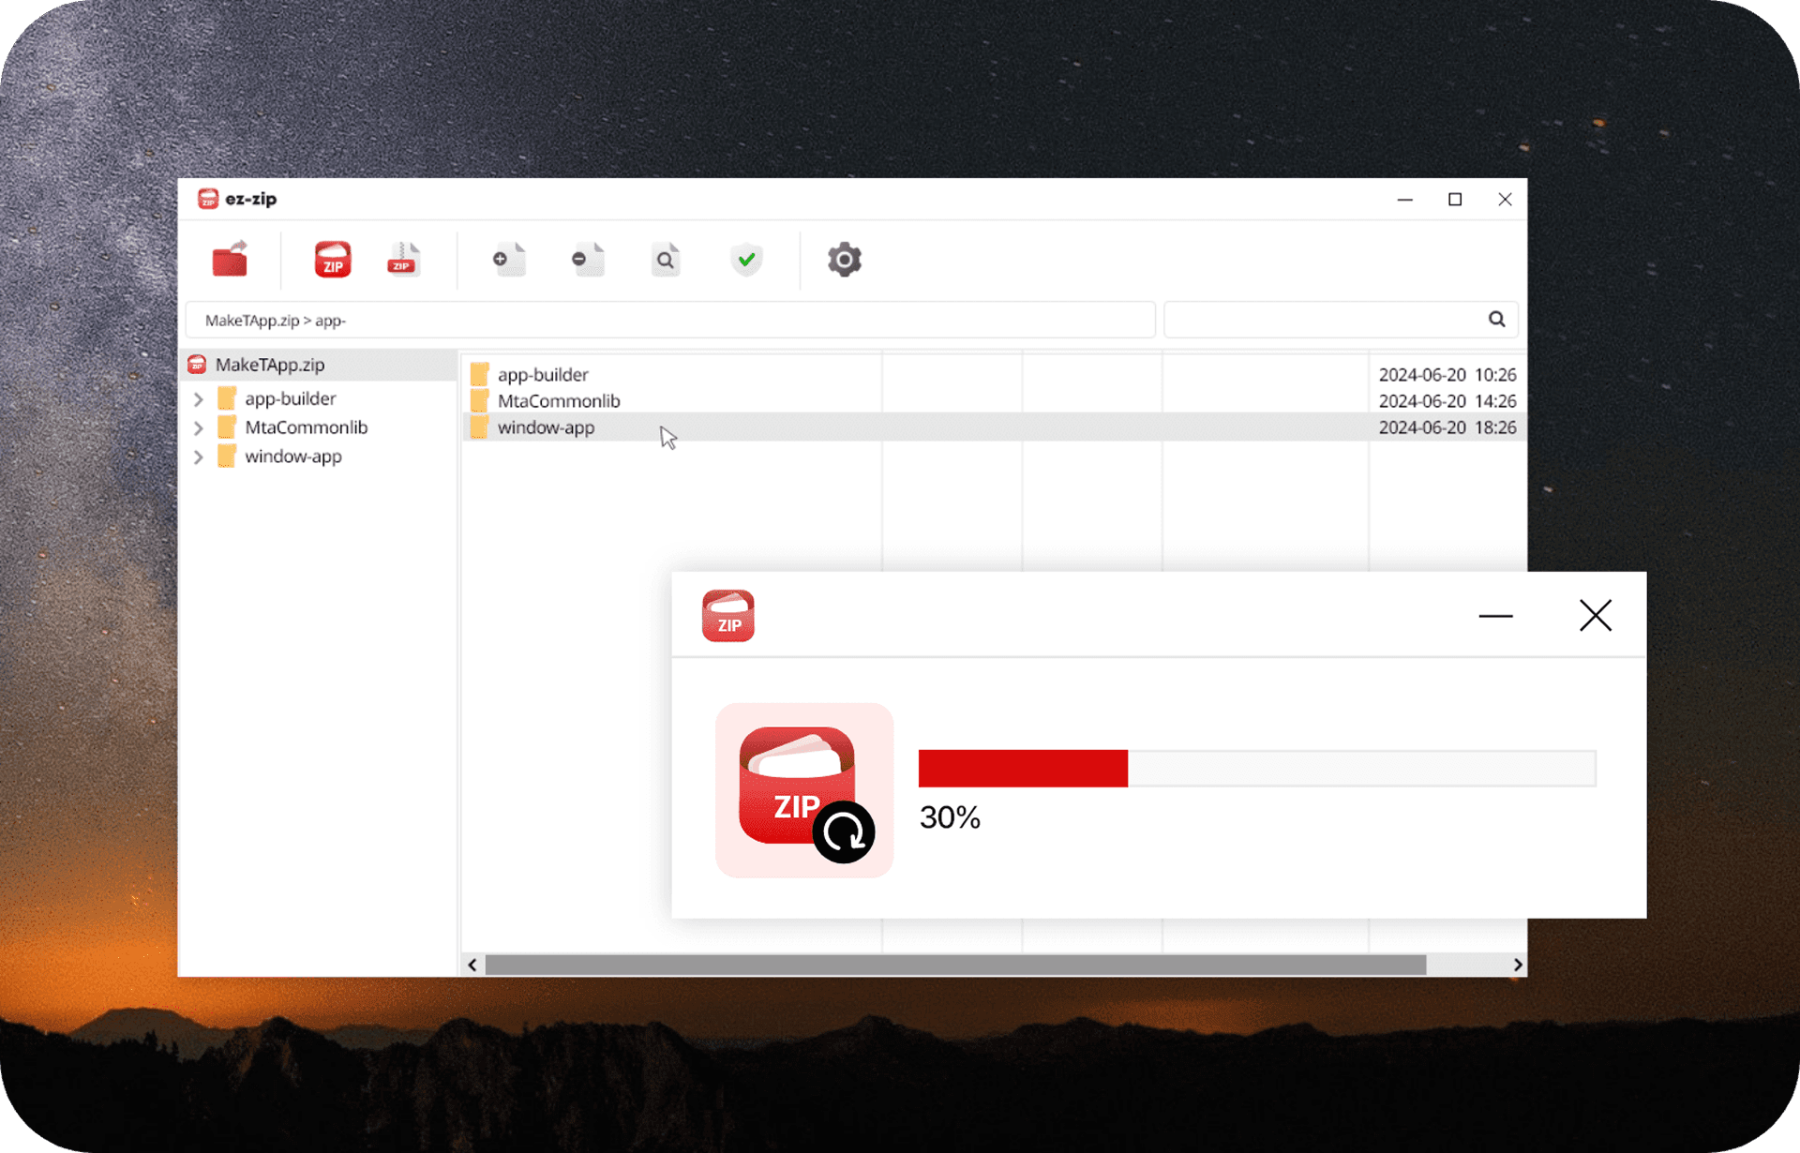Click the search-in-file magnifier toolbar icon

coord(666,260)
